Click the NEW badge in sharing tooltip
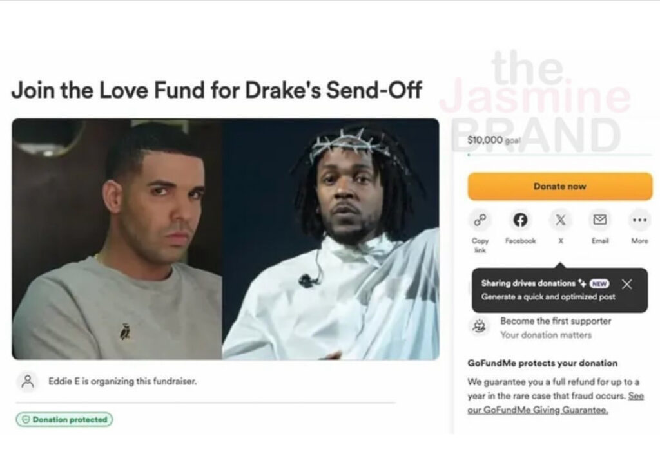Screen dimensions: 660x463 pos(599,284)
